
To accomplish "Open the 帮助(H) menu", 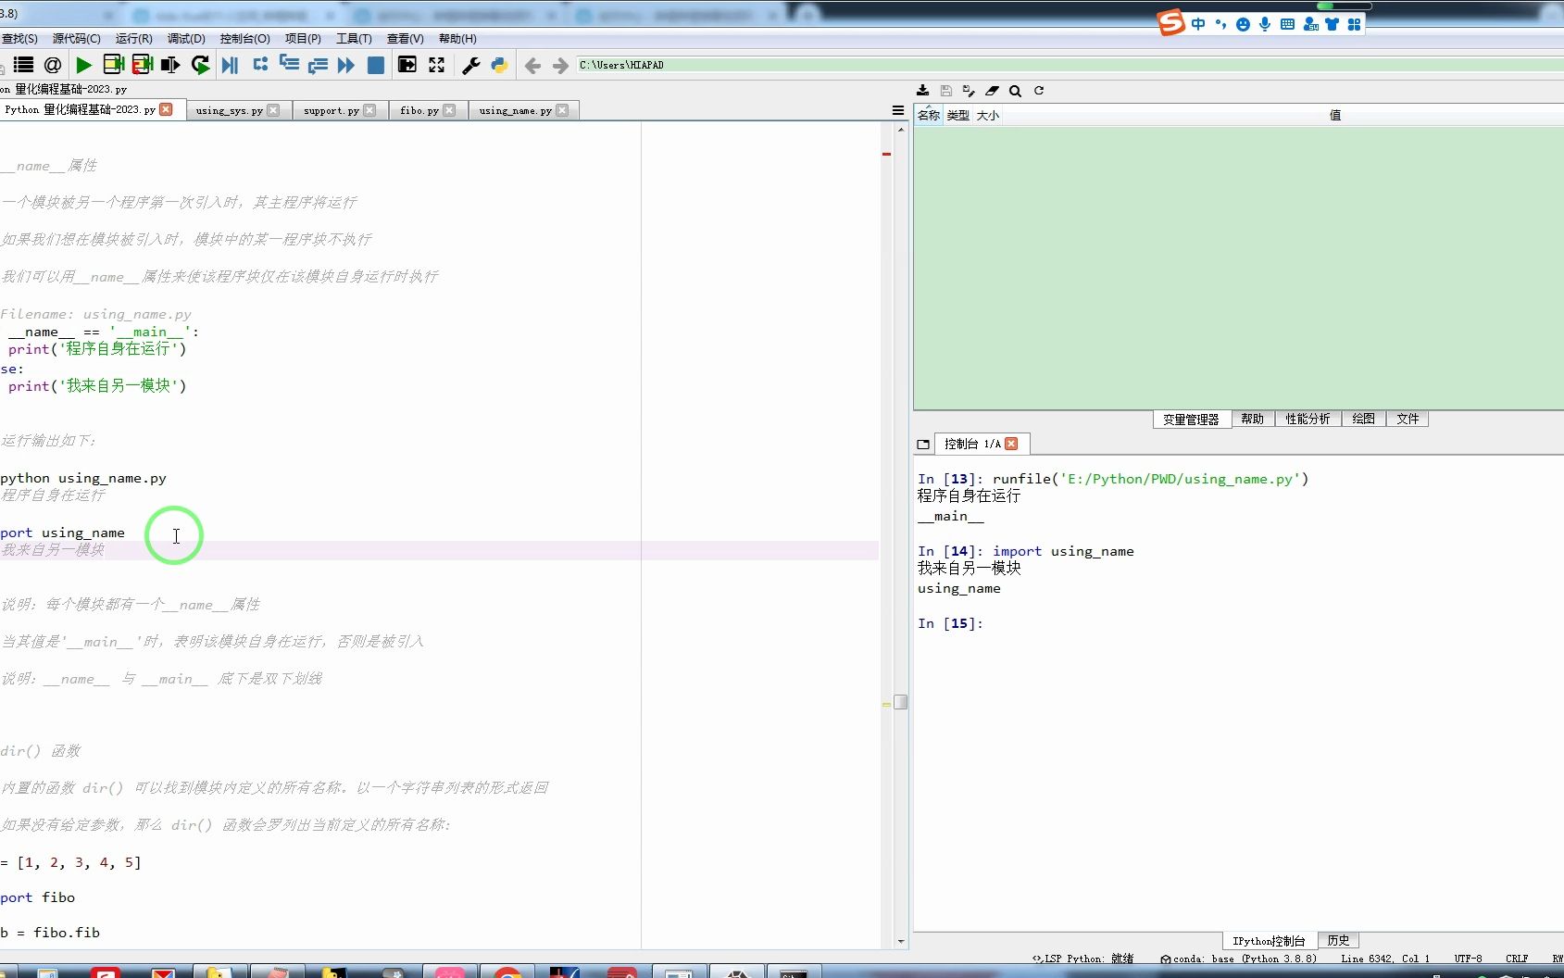I will coord(457,39).
